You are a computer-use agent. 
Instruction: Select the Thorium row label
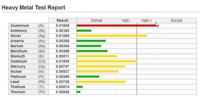coord(18,92)
